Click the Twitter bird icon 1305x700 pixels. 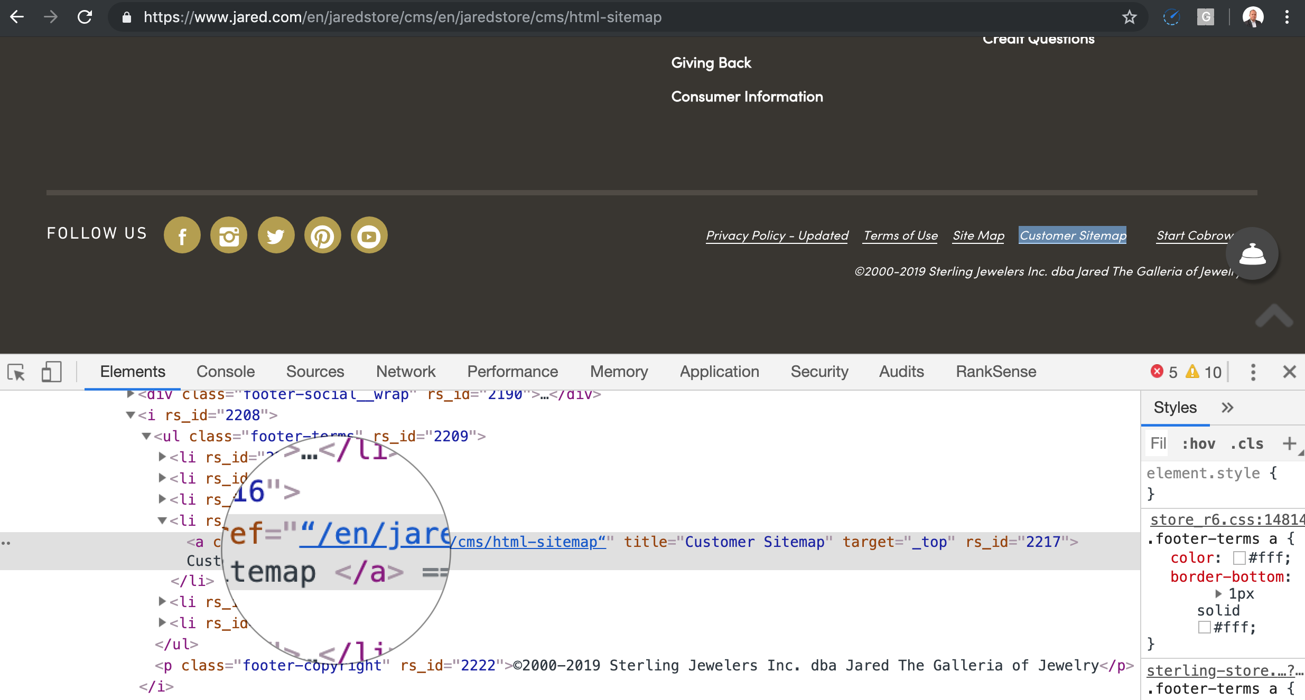pos(276,235)
